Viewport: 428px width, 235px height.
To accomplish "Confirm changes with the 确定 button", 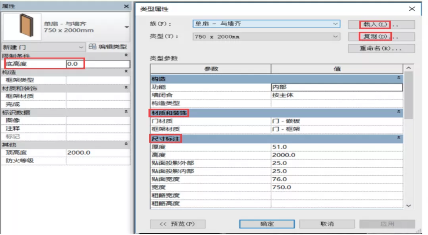I will pyautogui.click(x=267, y=223).
